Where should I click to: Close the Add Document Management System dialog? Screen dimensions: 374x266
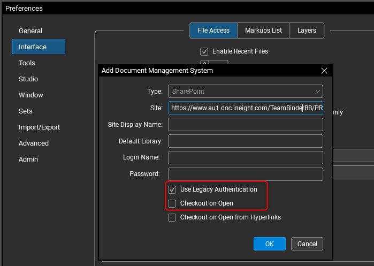(x=324, y=71)
